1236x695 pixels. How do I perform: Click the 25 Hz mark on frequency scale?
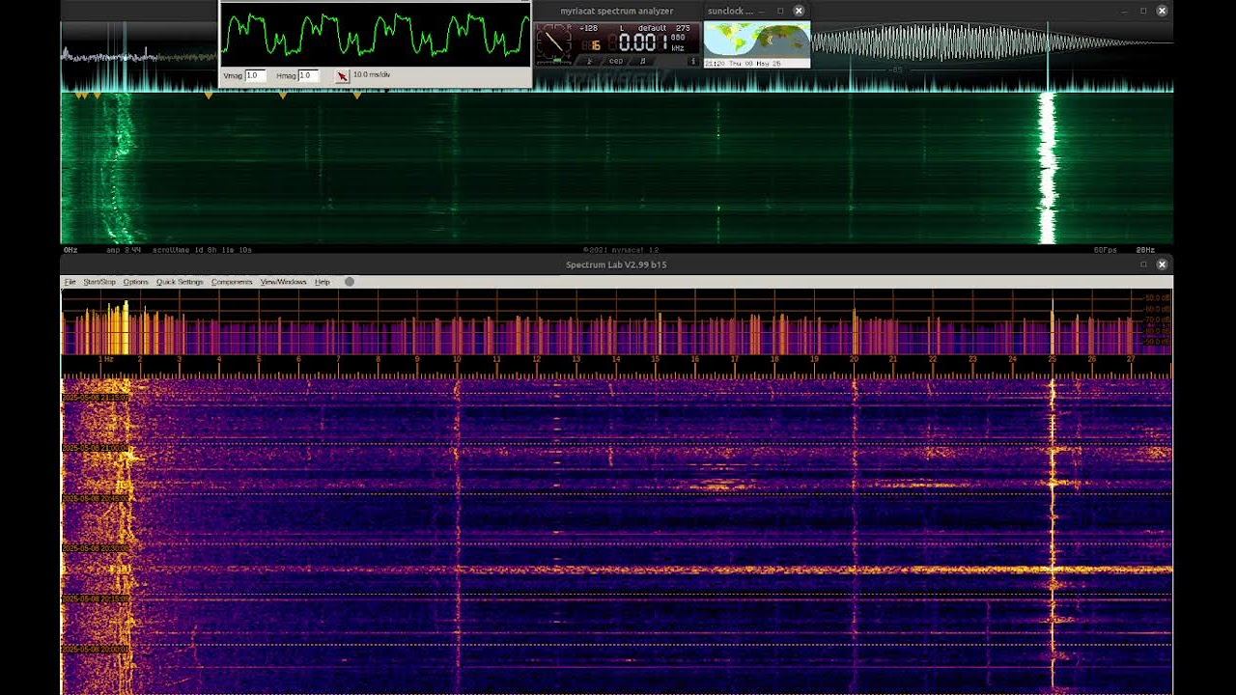coord(1052,359)
